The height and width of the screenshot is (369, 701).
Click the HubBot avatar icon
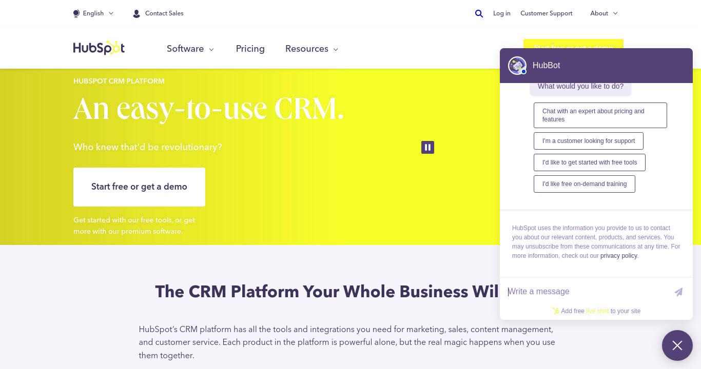point(517,66)
